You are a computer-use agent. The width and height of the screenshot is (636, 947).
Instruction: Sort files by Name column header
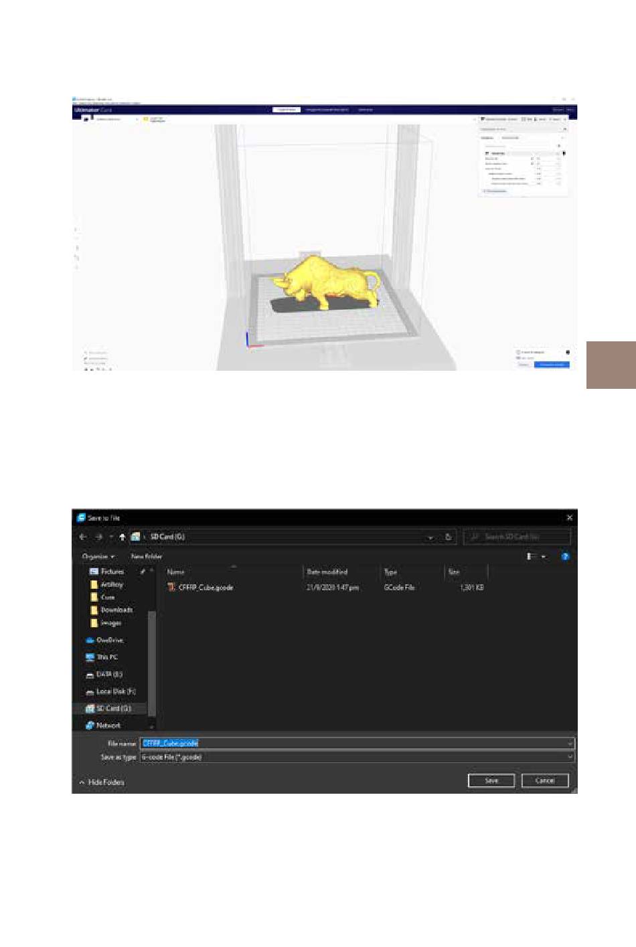pos(175,572)
